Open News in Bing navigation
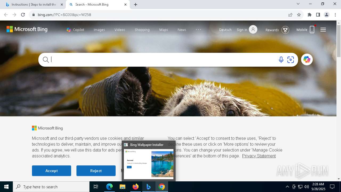The height and width of the screenshot is (192, 341). tap(182, 30)
